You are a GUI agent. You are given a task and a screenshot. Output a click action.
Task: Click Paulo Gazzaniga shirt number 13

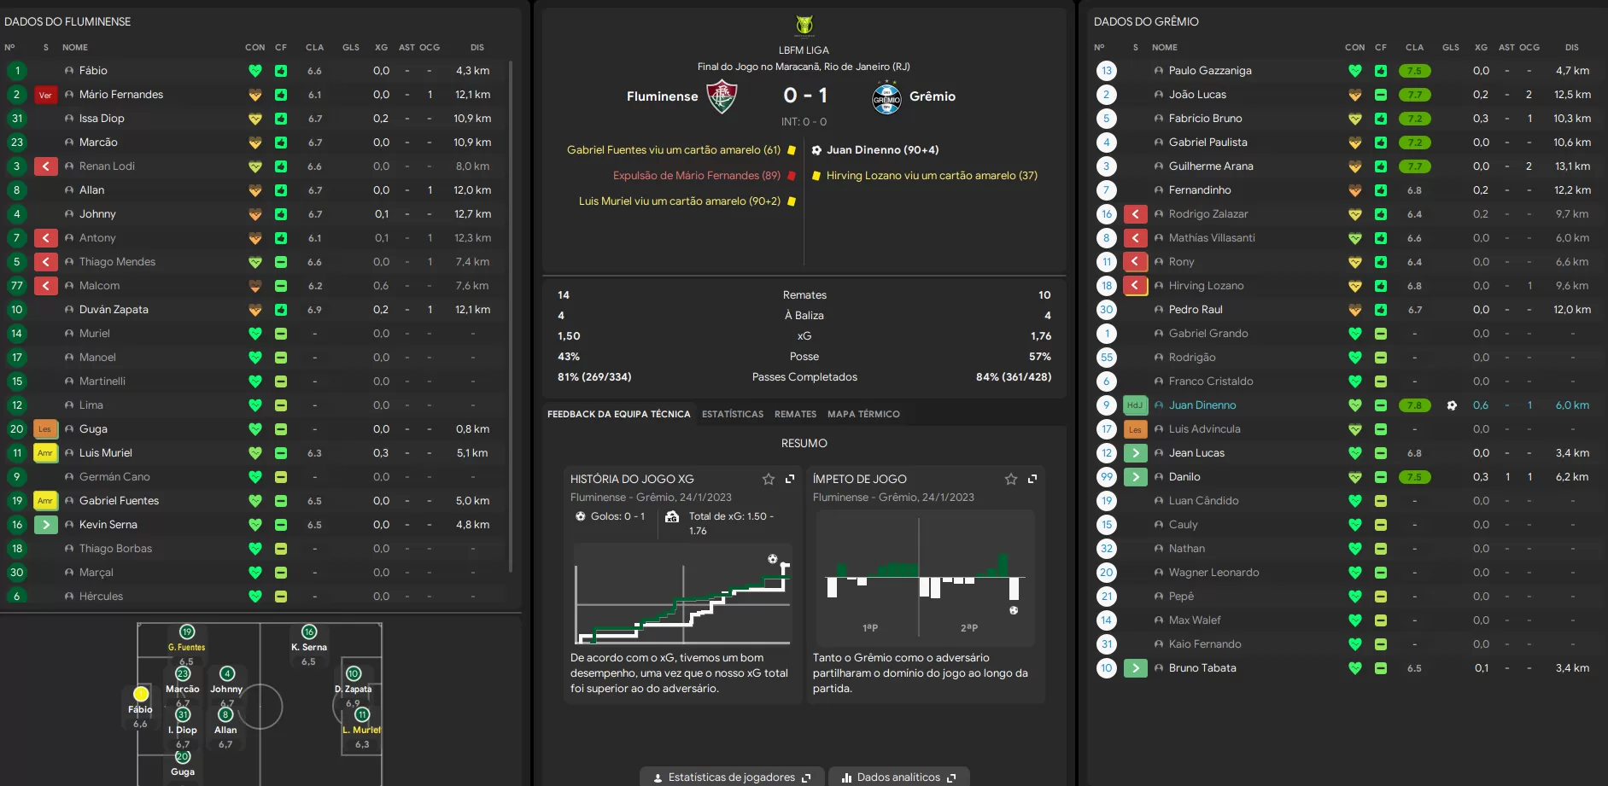tap(1107, 71)
